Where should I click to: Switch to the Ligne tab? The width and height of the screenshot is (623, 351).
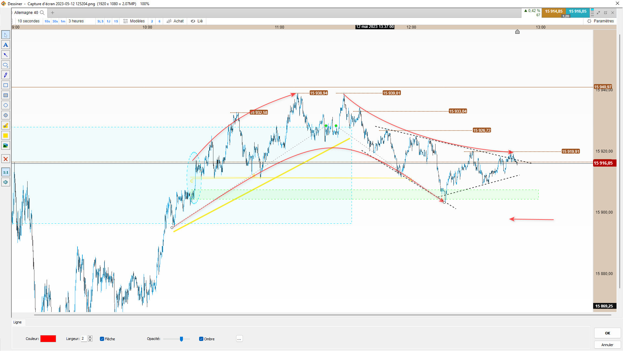click(x=18, y=322)
